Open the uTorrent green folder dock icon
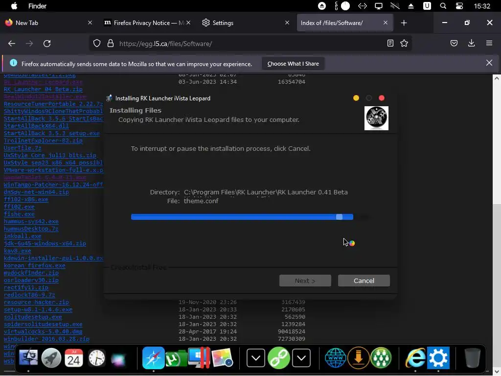 176,358
